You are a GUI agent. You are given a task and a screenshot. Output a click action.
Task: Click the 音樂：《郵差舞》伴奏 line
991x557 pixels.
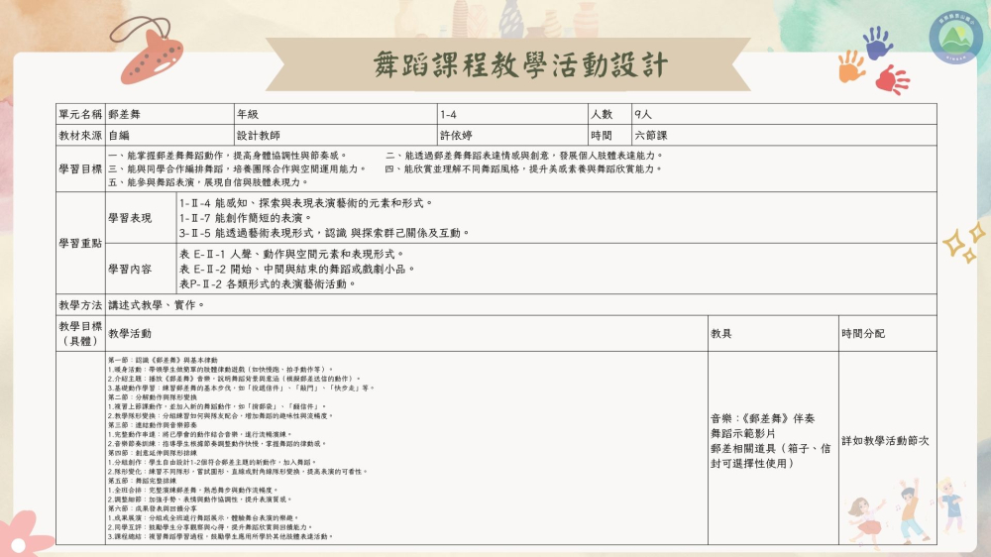pos(762,418)
